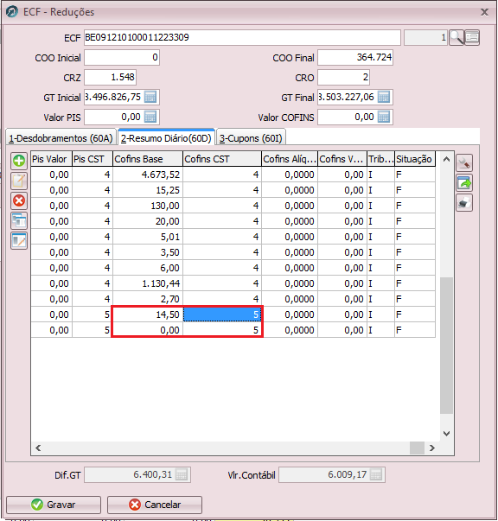The height and width of the screenshot is (521, 498).
Task: Click the export arrow icon right of grid
Action: coord(464,183)
